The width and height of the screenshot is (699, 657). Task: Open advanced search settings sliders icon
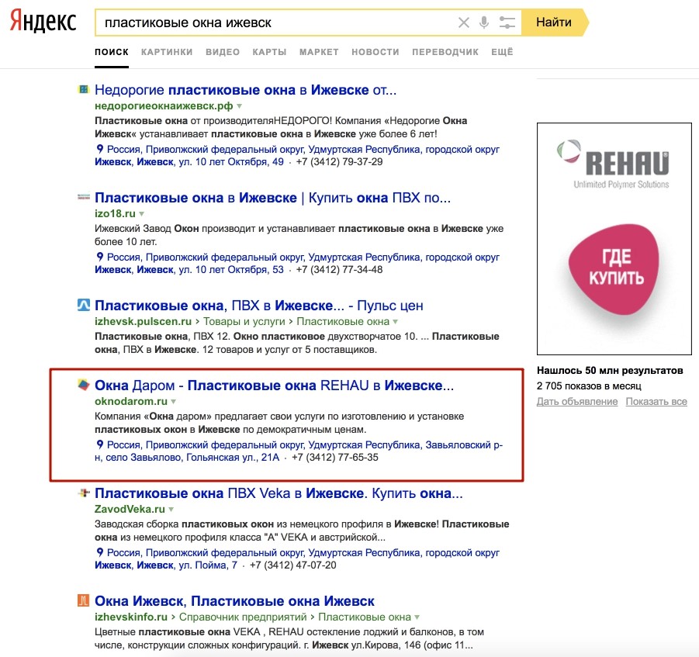(507, 22)
